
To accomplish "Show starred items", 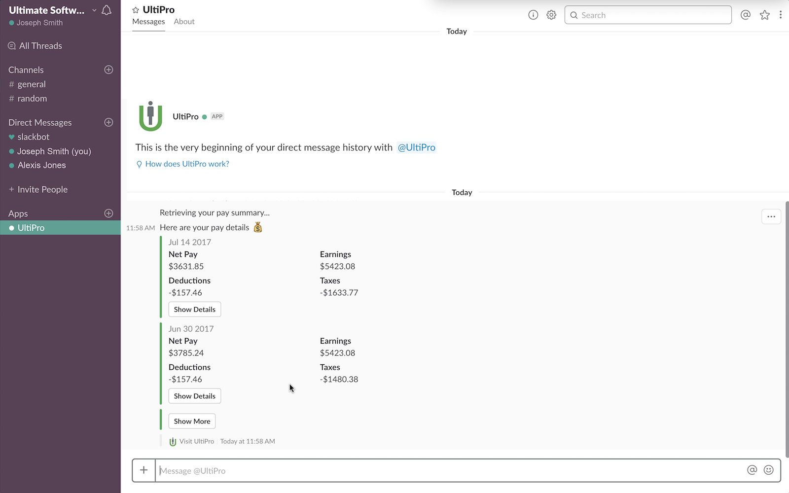I will click(x=765, y=15).
